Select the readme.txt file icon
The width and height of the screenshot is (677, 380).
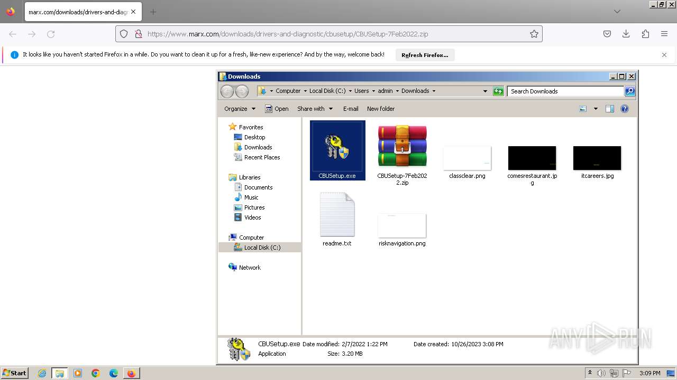[x=337, y=214]
